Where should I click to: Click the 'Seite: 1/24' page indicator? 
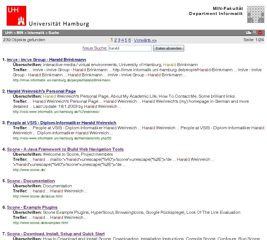254,40
